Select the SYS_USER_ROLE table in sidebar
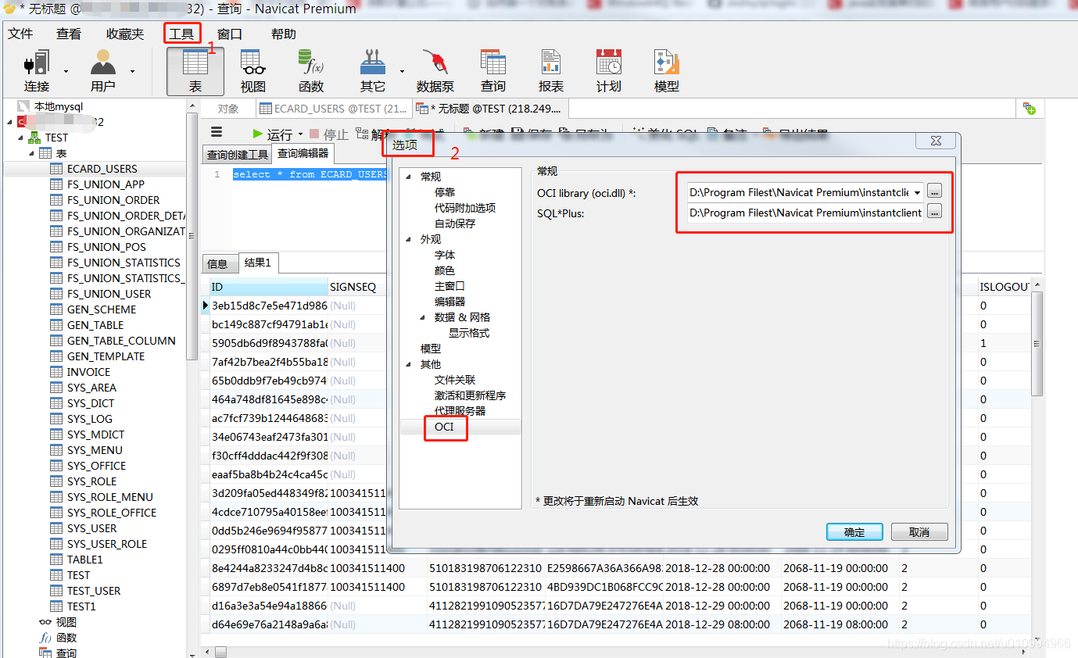1078x658 pixels. pos(106,544)
